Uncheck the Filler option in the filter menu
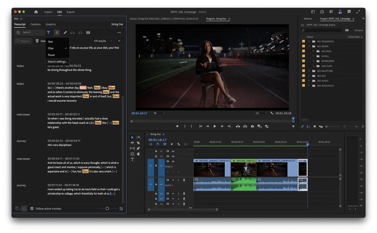The width and height of the screenshot is (377, 233). [51, 48]
